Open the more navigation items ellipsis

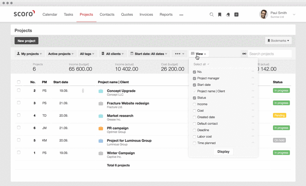[181, 15]
